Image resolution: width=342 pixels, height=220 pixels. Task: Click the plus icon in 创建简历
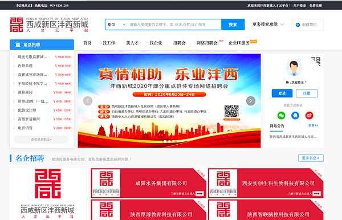tap(298, 25)
